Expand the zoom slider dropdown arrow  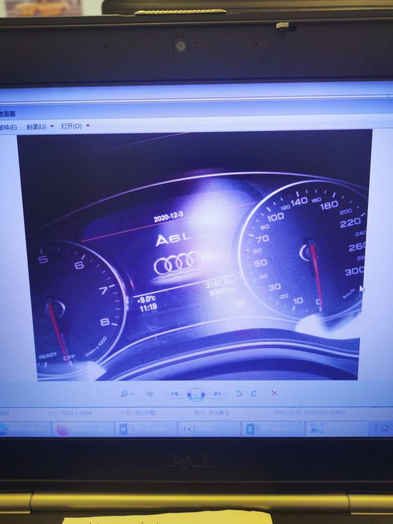tap(131, 394)
